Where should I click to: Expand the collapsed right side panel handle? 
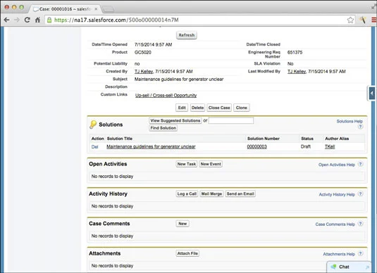click(x=371, y=93)
